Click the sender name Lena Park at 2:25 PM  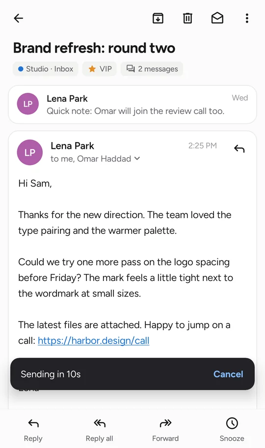72,146
